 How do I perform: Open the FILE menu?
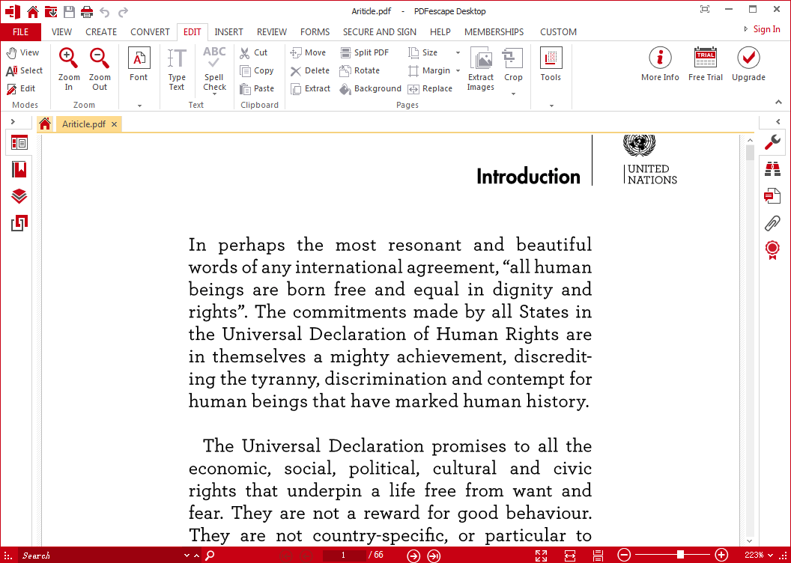click(20, 32)
